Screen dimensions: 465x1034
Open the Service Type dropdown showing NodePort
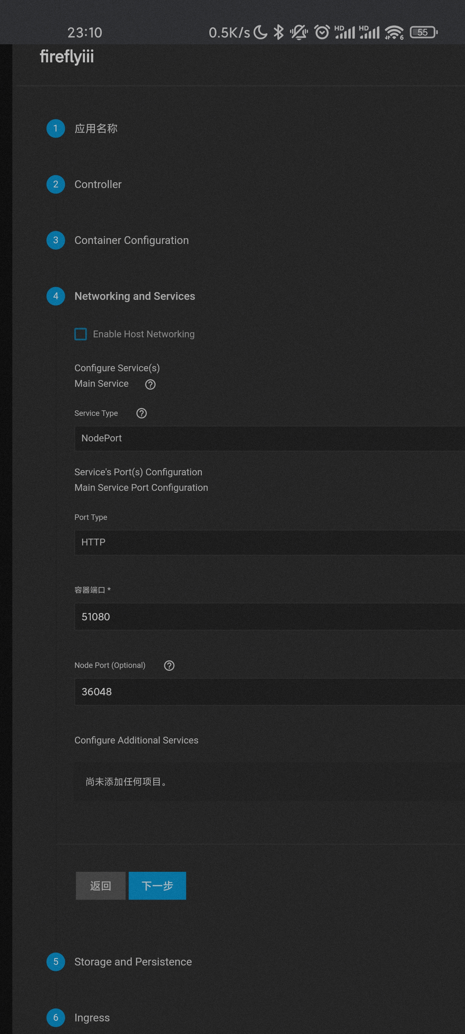pos(270,438)
